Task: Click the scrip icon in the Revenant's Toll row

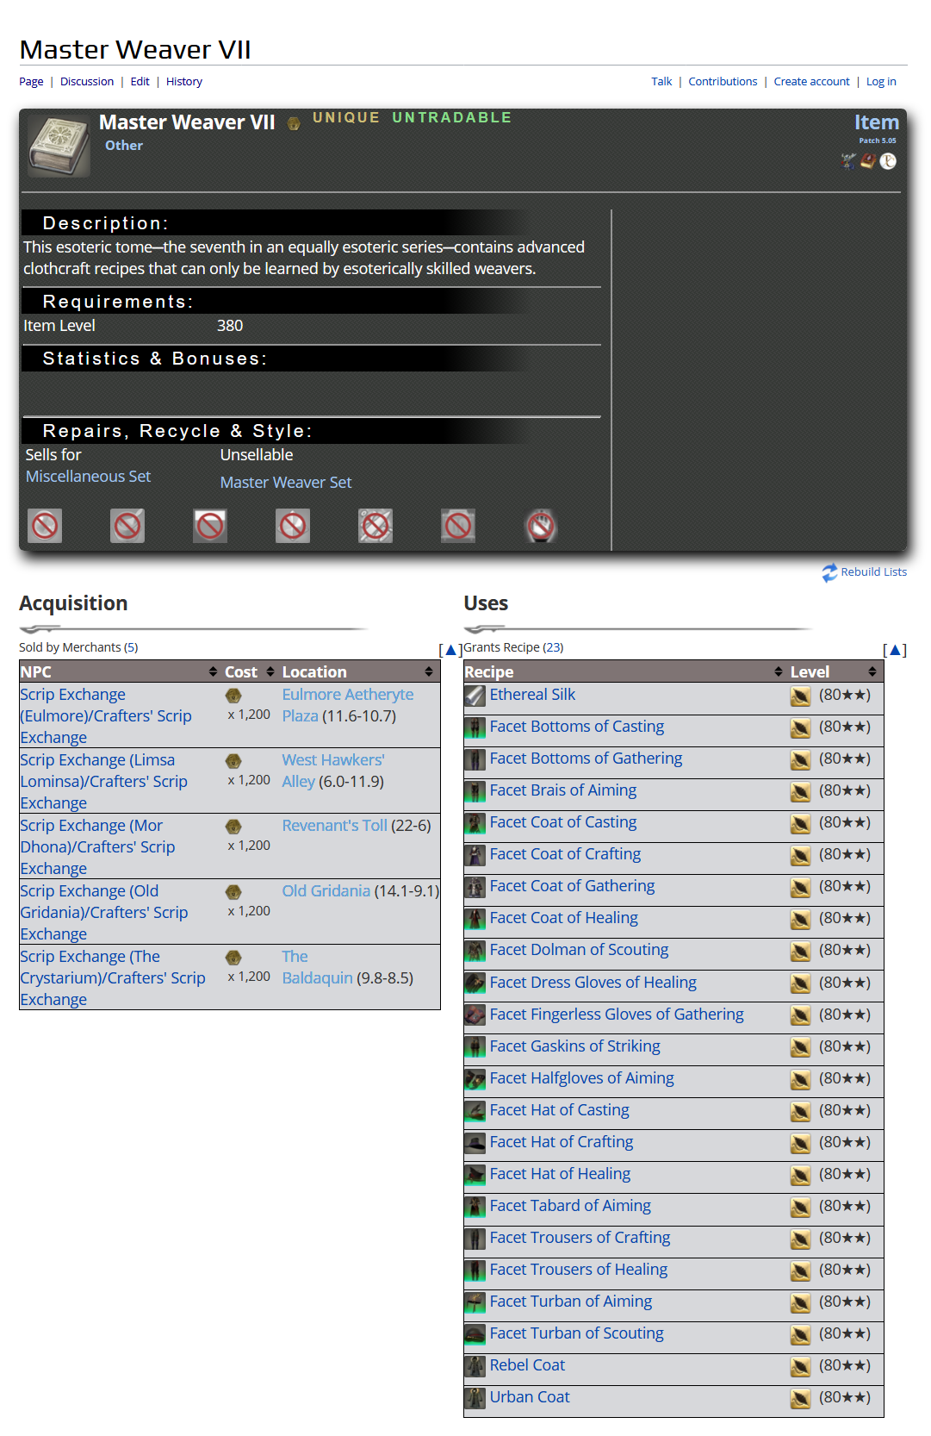Action: point(233,827)
